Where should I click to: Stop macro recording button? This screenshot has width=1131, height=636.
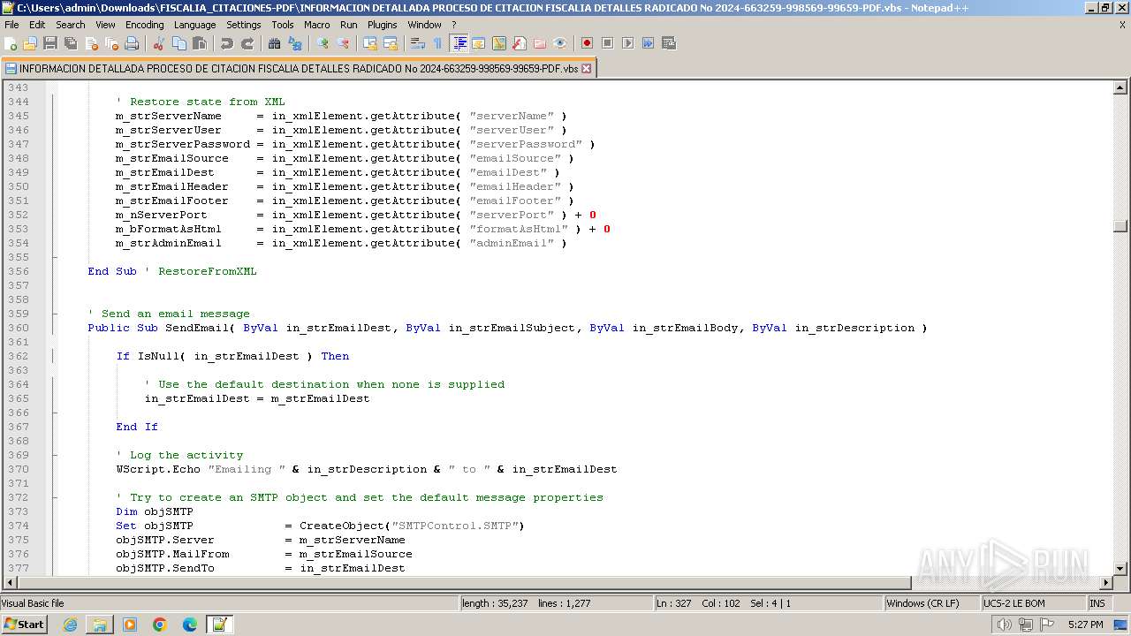(x=607, y=43)
